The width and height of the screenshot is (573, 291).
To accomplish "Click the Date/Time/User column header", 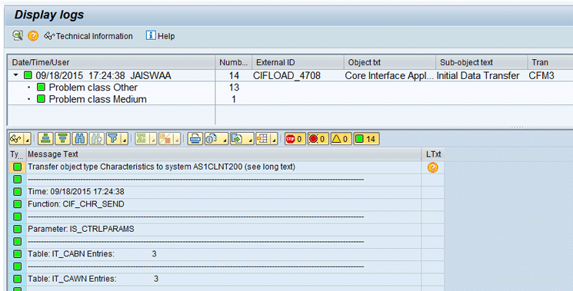I will [112, 62].
